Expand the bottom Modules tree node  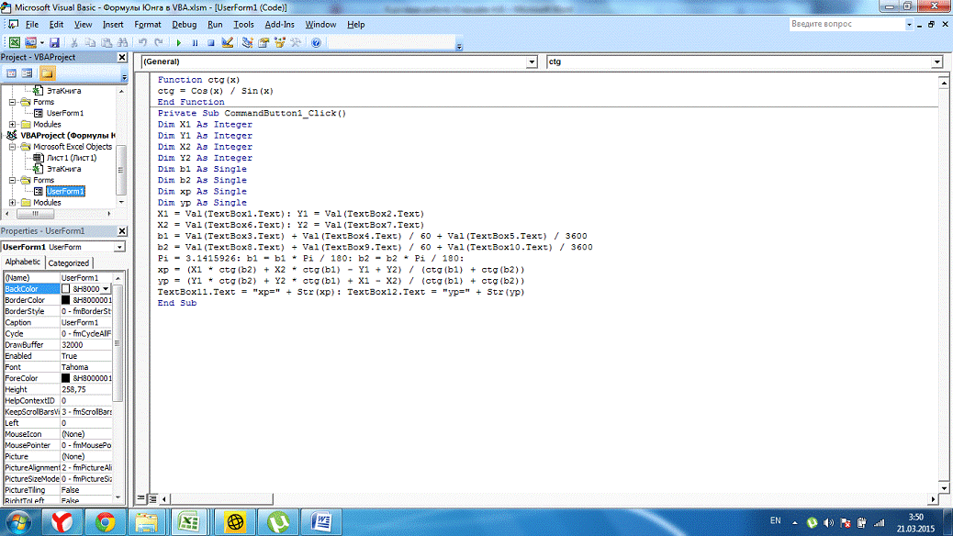point(12,202)
